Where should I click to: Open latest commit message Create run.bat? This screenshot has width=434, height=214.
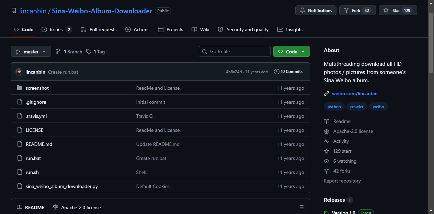tap(63, 72)
